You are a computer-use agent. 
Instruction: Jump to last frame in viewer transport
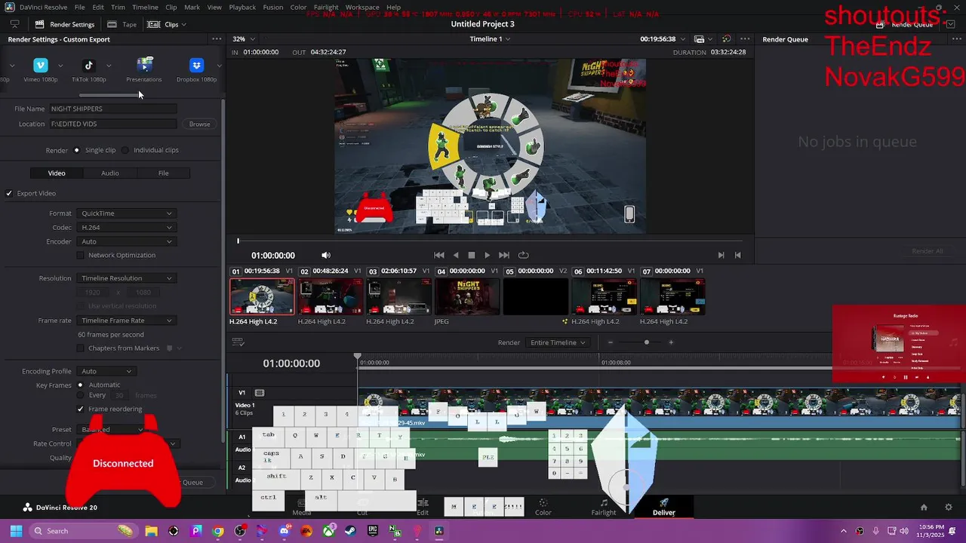coord(504,255)
